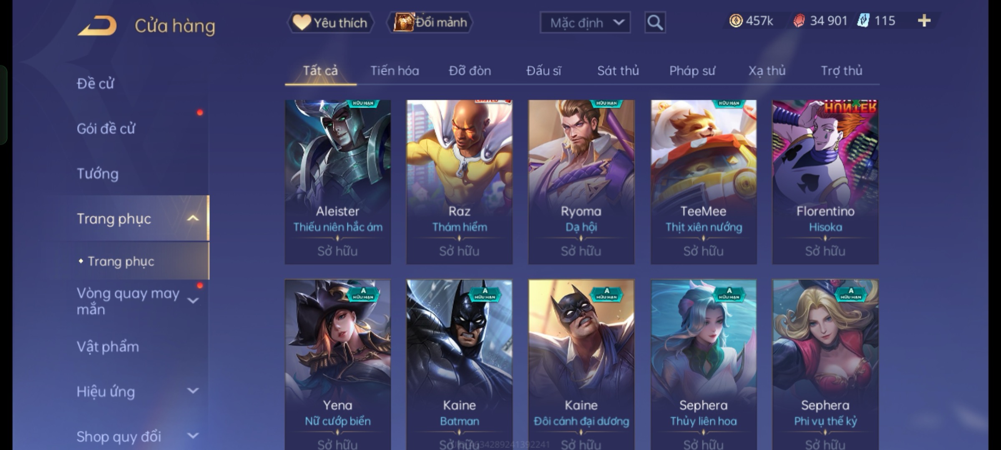Expand the Hiệu ứng sidebar section
This screenshot has height=450, width=1001.
pos(193,391)
